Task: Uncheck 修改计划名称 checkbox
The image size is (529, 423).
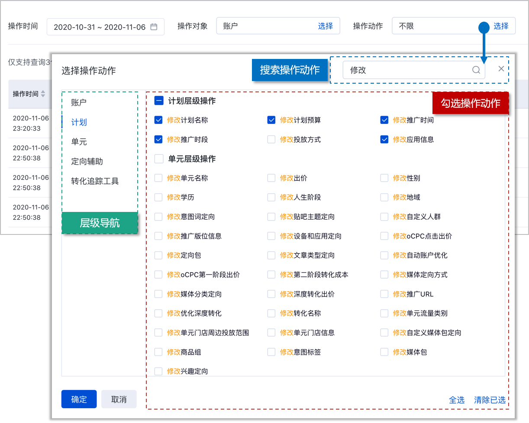Action: [x=158, y=120]
